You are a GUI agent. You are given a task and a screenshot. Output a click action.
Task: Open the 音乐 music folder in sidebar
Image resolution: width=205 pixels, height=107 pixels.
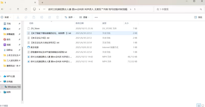(x=8, y=39)
